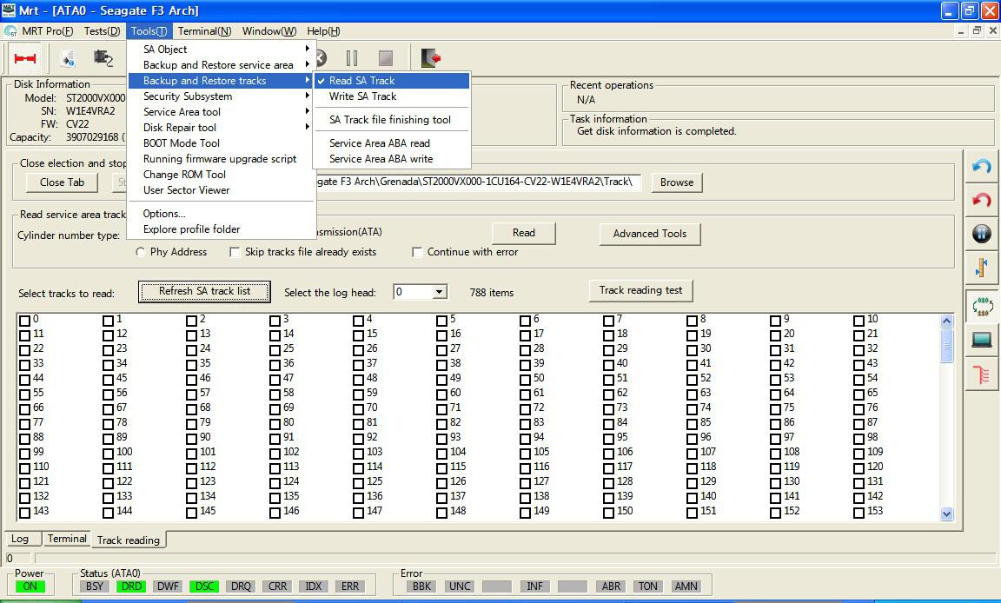This screenshot has height=603, width=1001.
Task: Click the teal laptop sidebar icon
Action: click(x=981, y=340)
